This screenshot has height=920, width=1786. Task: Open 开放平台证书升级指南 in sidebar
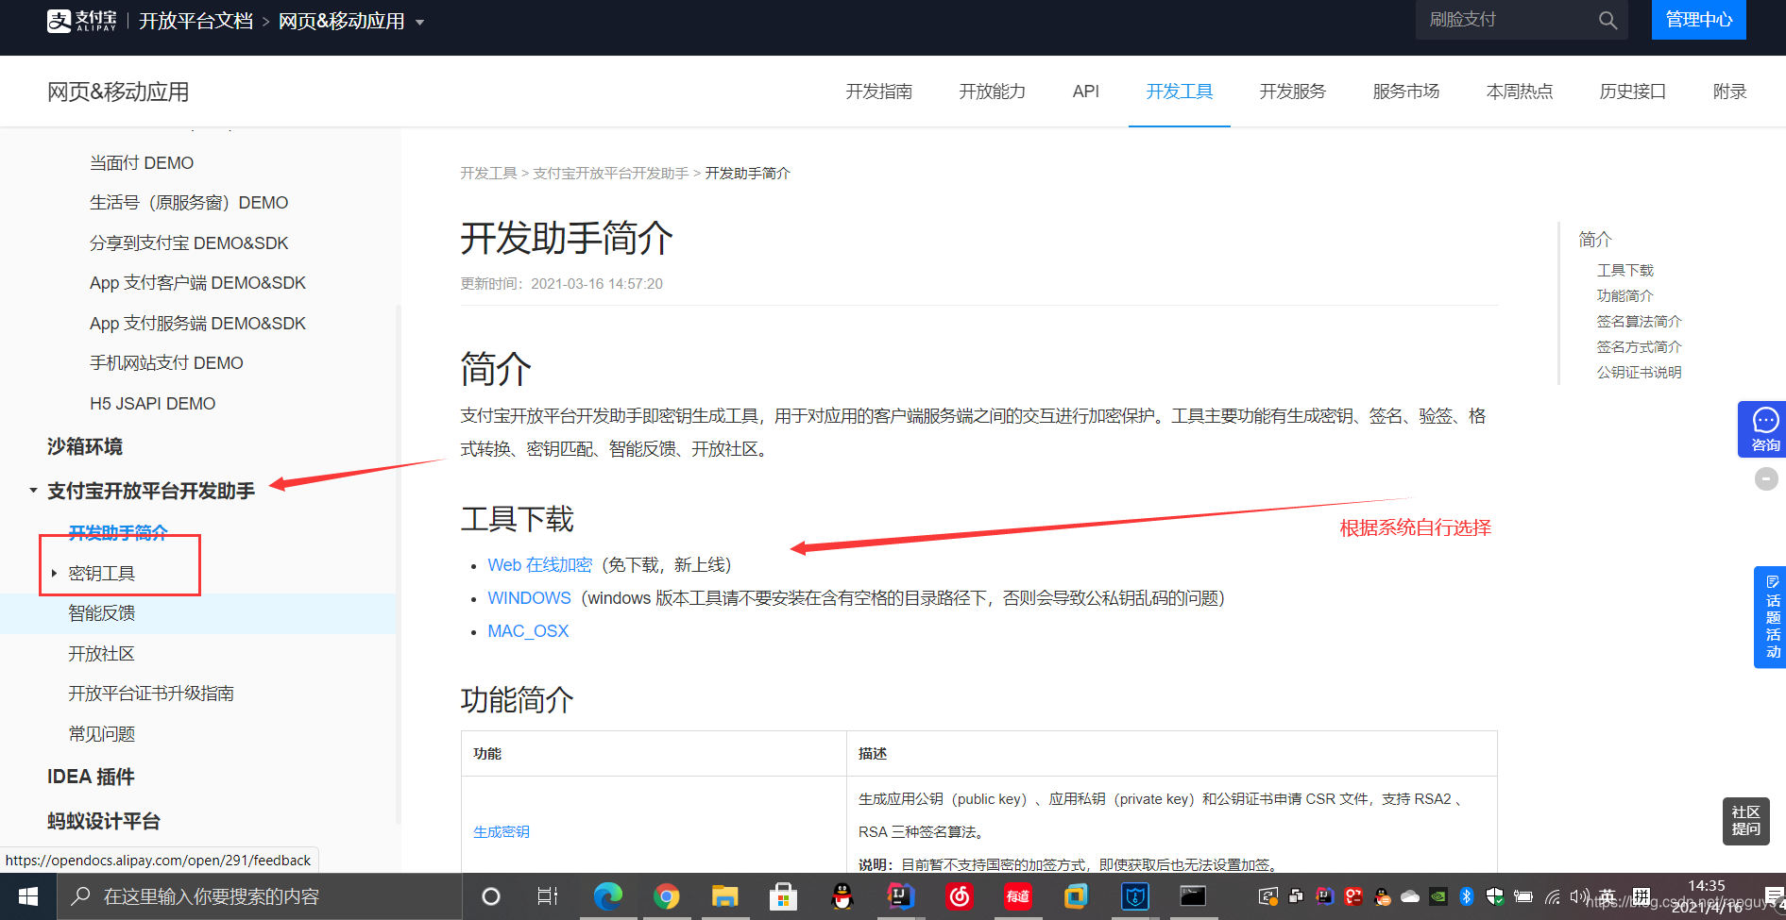pyautogui.click(x=151, y=694)
